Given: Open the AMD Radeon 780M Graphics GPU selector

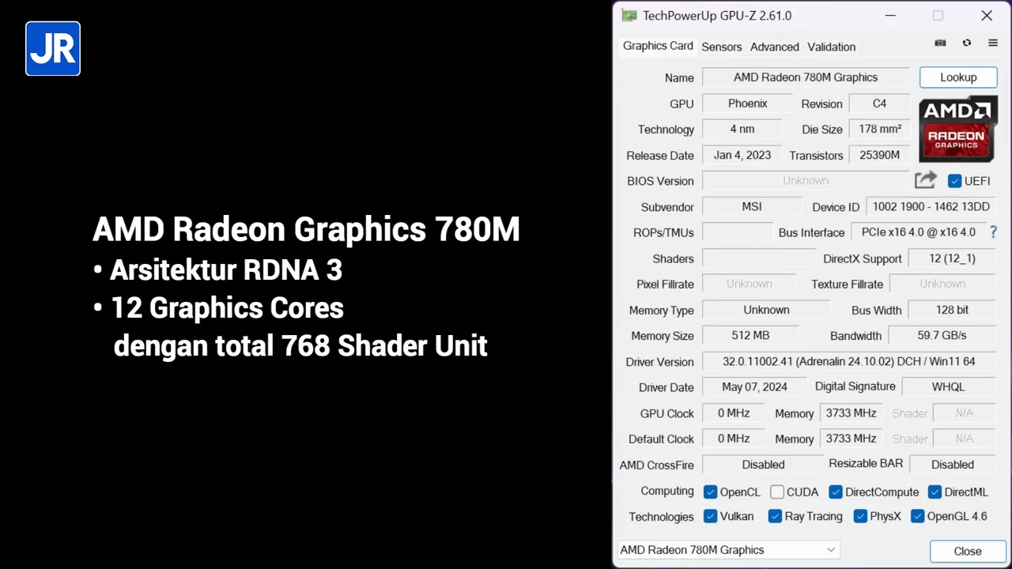Looking at the screenshot, I should point(727,550).
